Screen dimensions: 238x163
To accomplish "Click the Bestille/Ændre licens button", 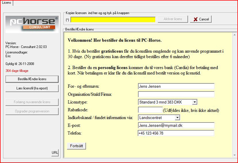I will 32,79.
